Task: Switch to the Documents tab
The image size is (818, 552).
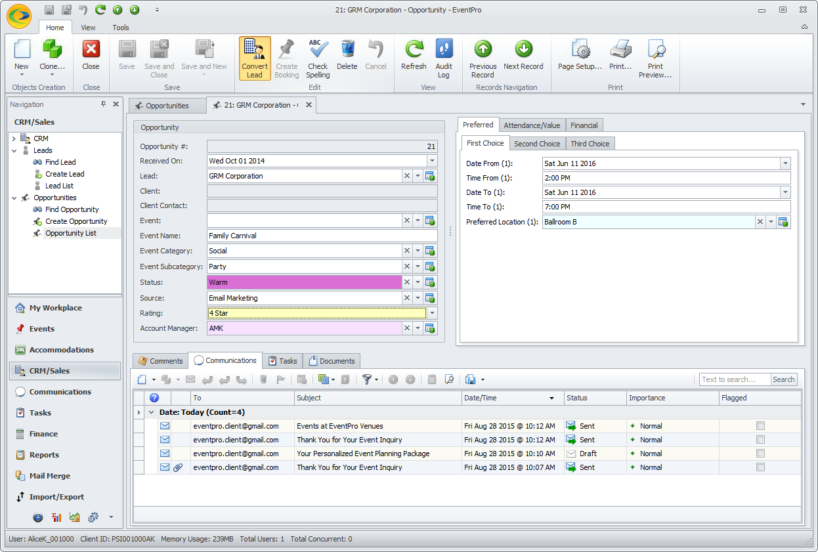Action: (332, 361)
